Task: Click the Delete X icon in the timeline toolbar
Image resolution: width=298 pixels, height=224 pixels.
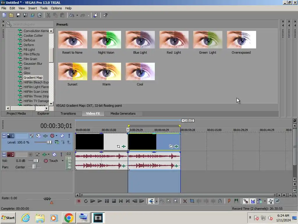Action: coord(185,201)
